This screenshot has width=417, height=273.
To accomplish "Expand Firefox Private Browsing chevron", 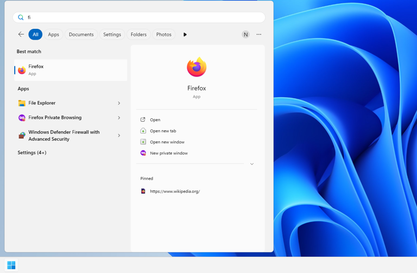I will pos(119,117).
